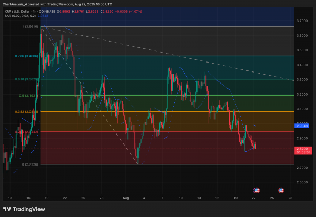This screenshot has height=217, width=316.
Task: Click the SAR (0.02, 0.02, 0.2) indicator legend
Action: (x=20, y=16)
